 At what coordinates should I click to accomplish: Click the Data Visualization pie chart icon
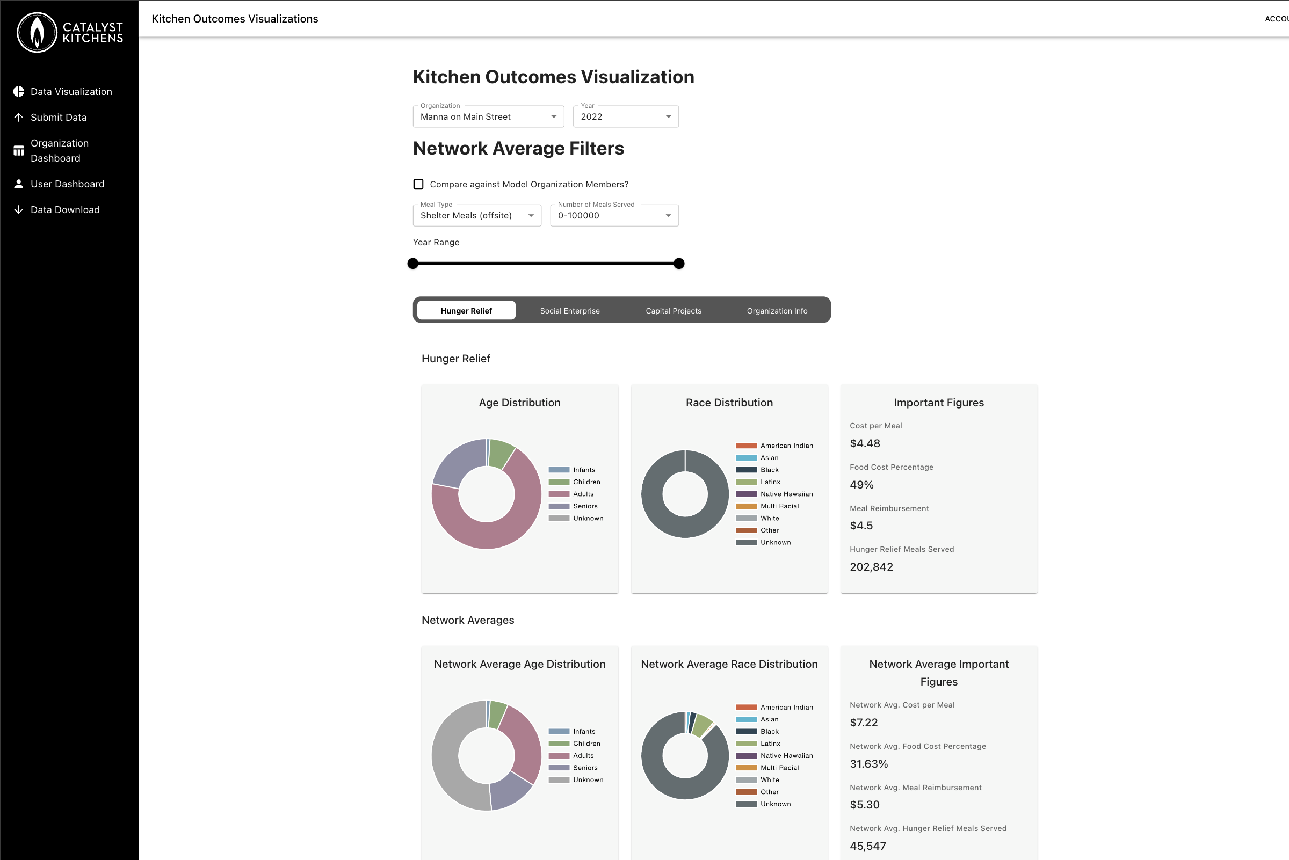pyautogui.click(x=19, y=92)
